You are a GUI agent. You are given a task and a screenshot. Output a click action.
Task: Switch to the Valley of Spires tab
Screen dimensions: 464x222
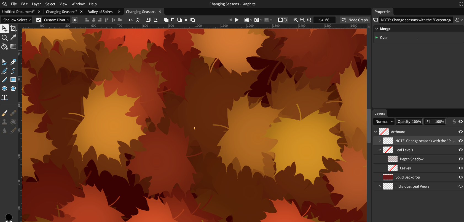pos(100,12)
